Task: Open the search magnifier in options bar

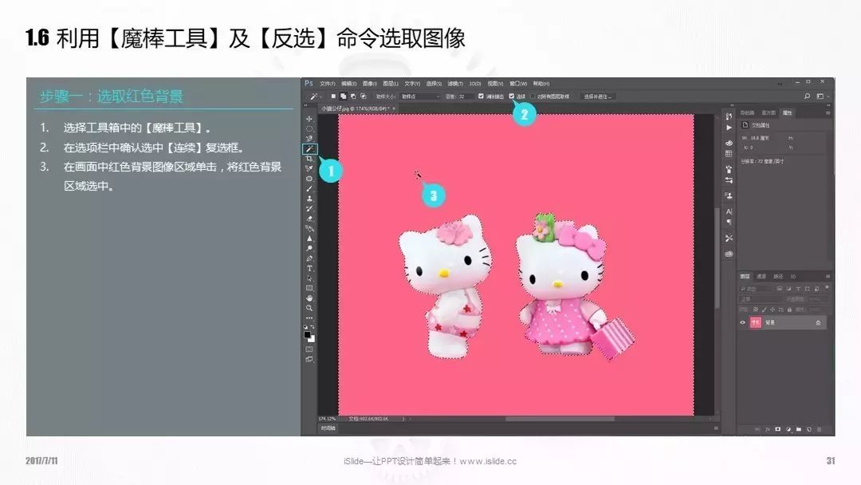Action: click(x=807, y=96)
